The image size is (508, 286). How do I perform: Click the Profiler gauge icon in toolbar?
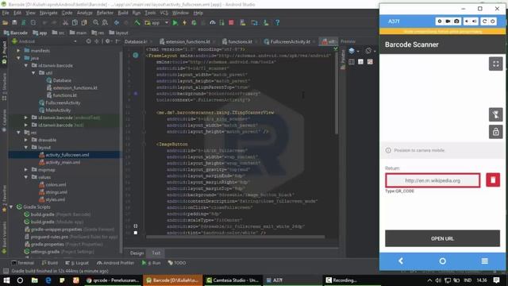[213, 23]
